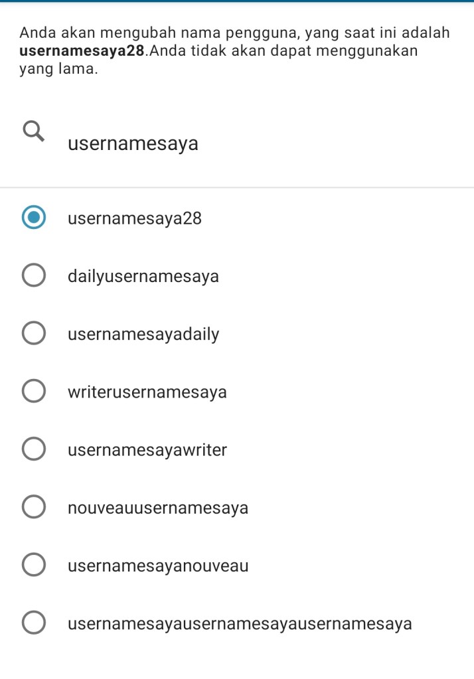The width and height of the screenshot is (474, 679).
Task: Choose the dailyusernamesaya radio button
Action: pos(34,276)
